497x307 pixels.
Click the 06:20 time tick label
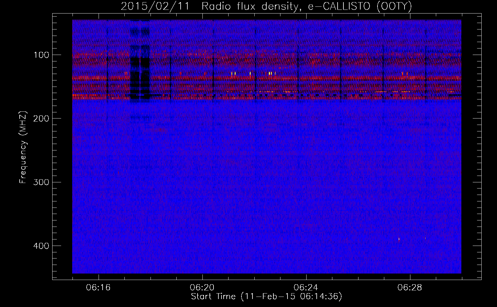[x=202, y=288]
